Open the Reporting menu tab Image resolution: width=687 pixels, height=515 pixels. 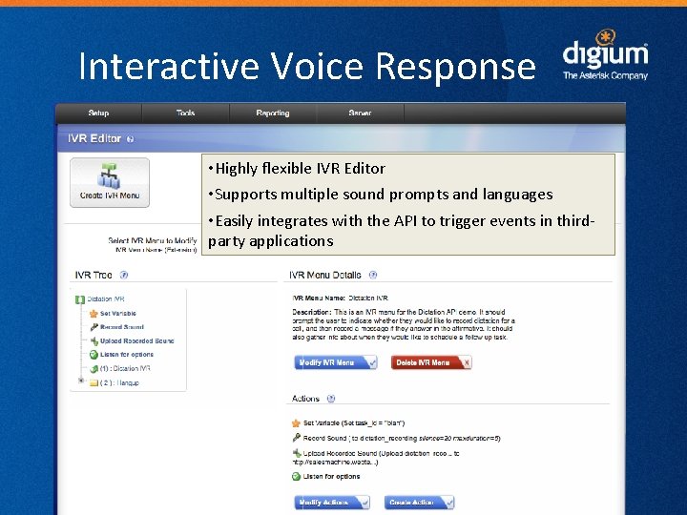tap(273, 113)
